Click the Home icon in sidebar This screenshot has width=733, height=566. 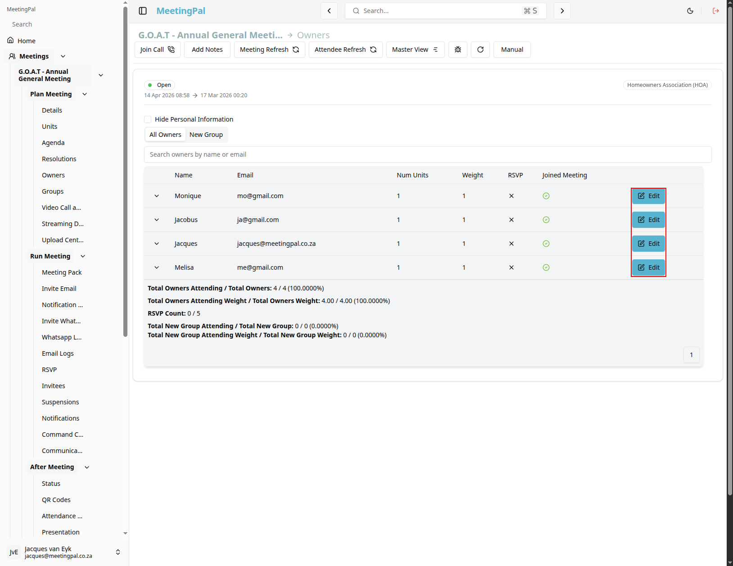[x=10, y=41]
